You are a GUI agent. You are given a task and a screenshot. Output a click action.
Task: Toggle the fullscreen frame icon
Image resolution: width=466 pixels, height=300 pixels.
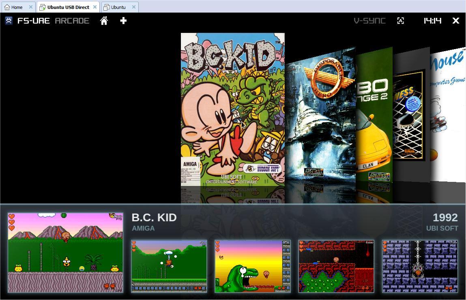coord(401,21)
